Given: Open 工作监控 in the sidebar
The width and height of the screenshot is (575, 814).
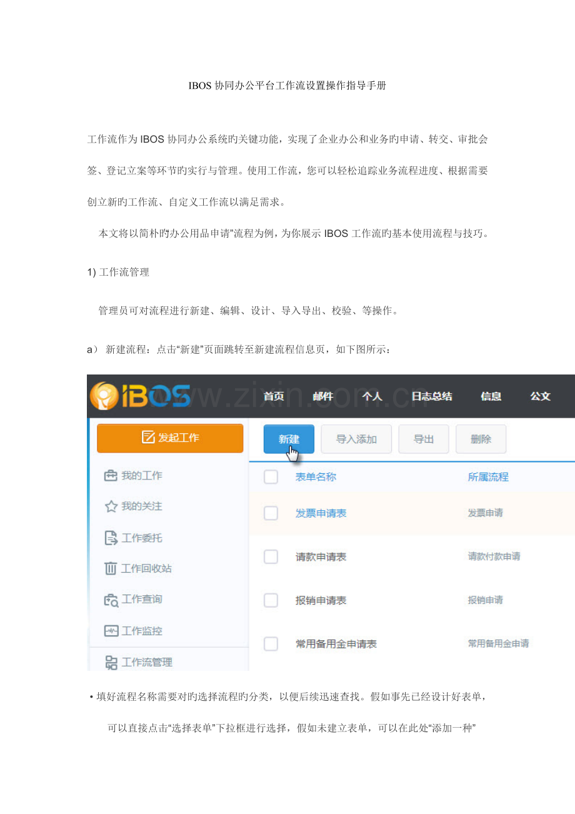Looking at the screenshot, I should [x=142, y=631].
